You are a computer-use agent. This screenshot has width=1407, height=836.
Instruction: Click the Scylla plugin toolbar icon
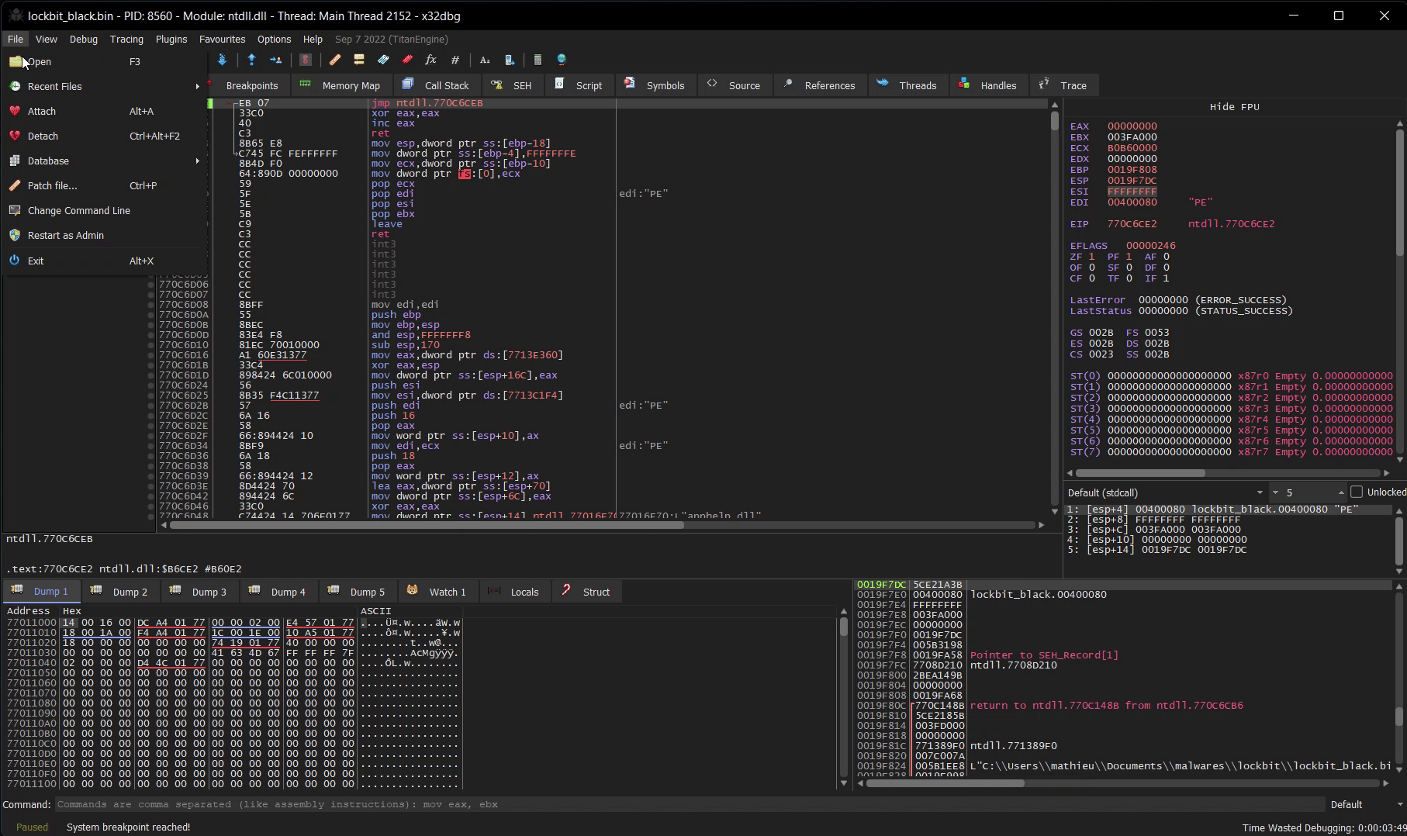[x=305, y=60]
